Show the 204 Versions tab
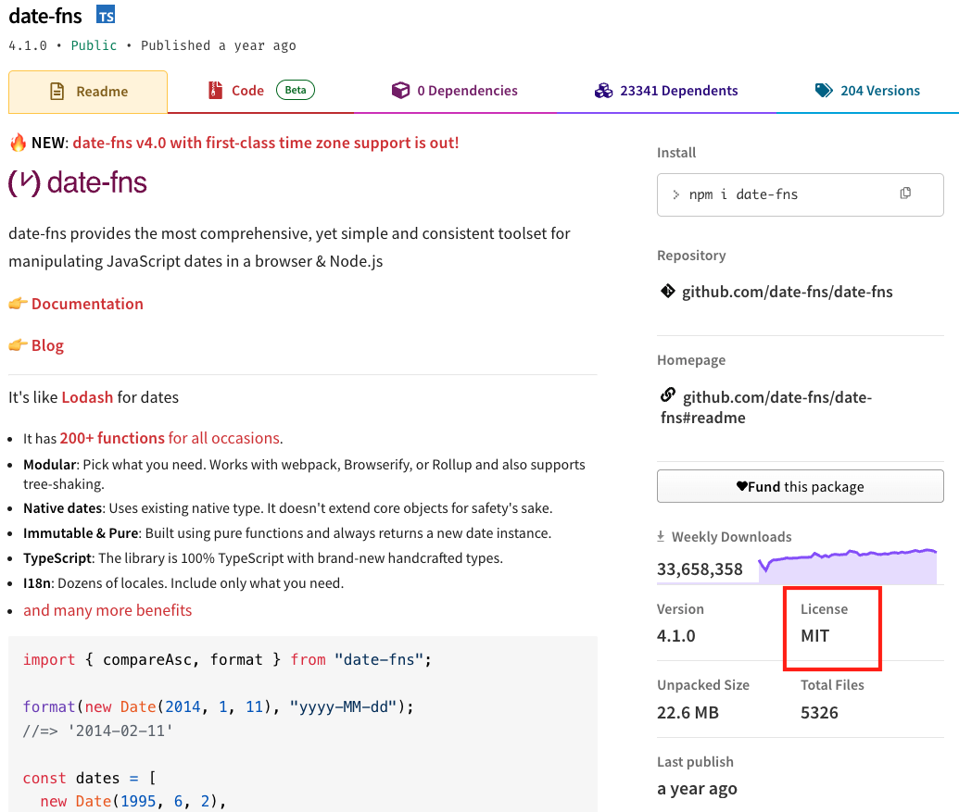This screenshot has height=812, width=959. (867, 91)
